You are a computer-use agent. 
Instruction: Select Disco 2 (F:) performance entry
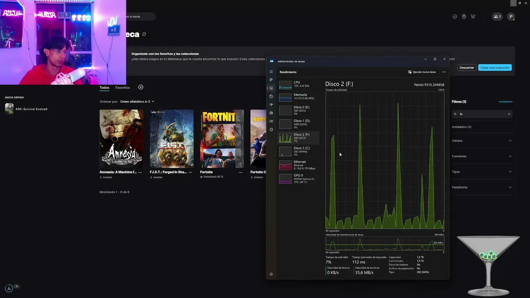click(x=299, y=137)
